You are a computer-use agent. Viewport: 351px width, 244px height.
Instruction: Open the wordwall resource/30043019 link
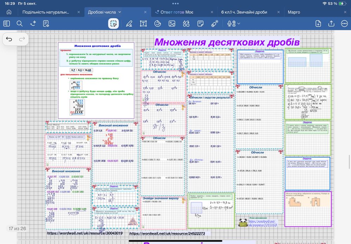(85, 233)
